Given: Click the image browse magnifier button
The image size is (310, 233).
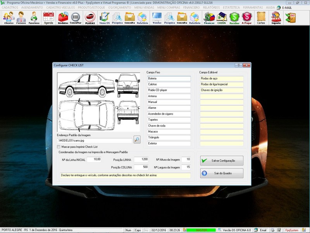Looking at the screenshot, I should [x=137, y=140].
